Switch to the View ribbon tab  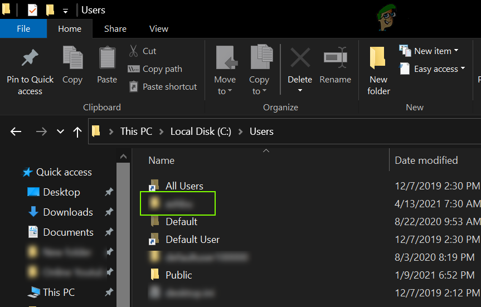159,28
